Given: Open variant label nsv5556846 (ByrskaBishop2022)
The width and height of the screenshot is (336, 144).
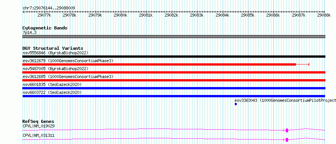Looking at the screenshot, I should 55,53.
